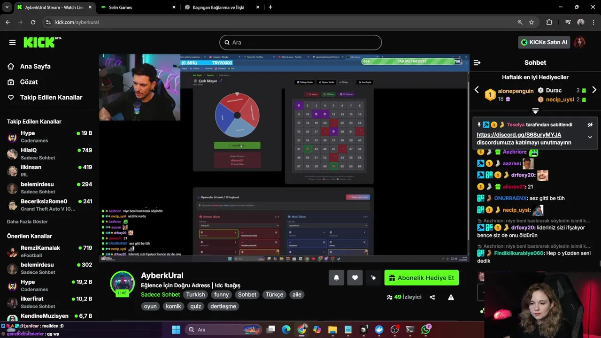
Task: Open Chrome zoom magnifier icon
Action: [x=520, y=22]
